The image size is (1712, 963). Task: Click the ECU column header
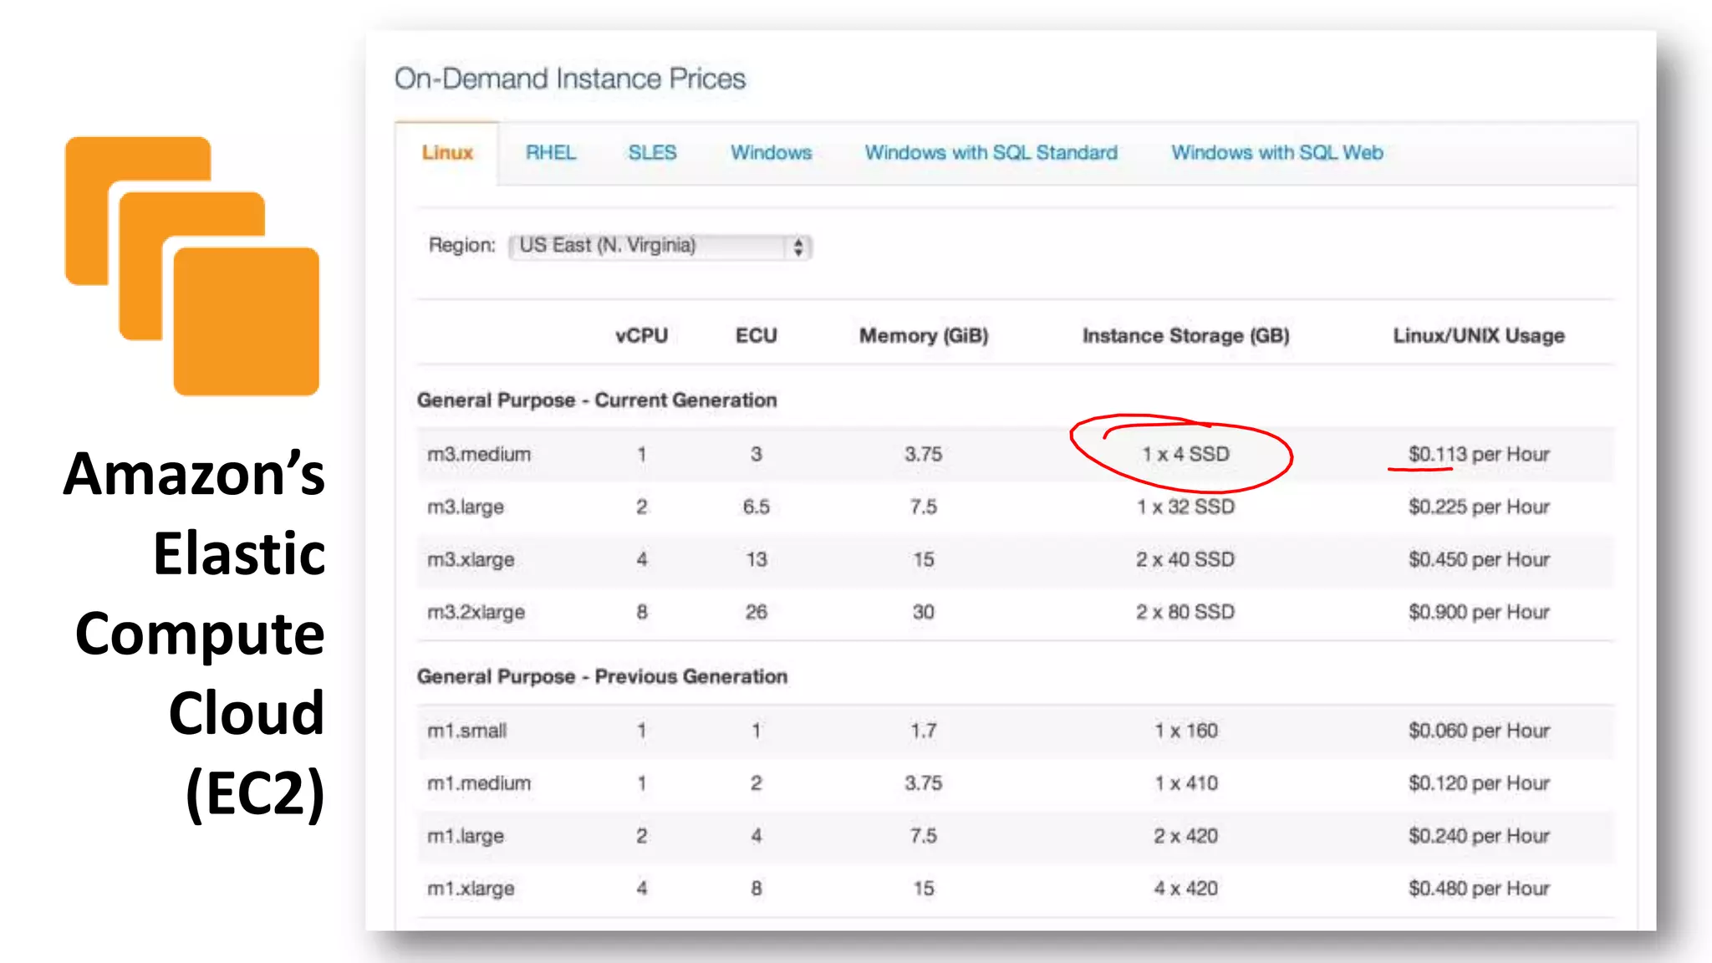click(x=756, y=336)
